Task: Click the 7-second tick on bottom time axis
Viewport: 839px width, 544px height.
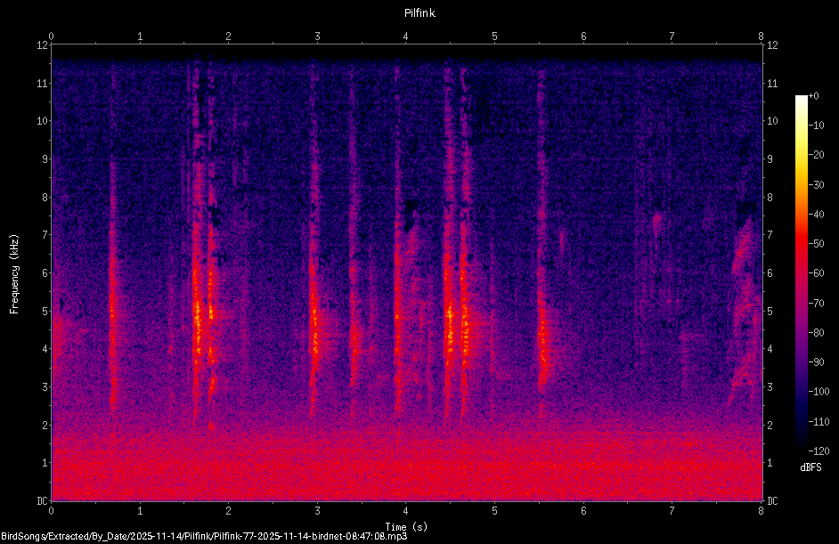Action: coord(672,511)
